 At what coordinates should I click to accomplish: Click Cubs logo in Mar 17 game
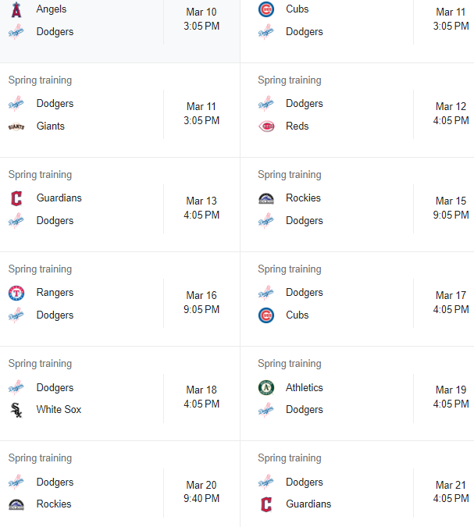point(266,315)
